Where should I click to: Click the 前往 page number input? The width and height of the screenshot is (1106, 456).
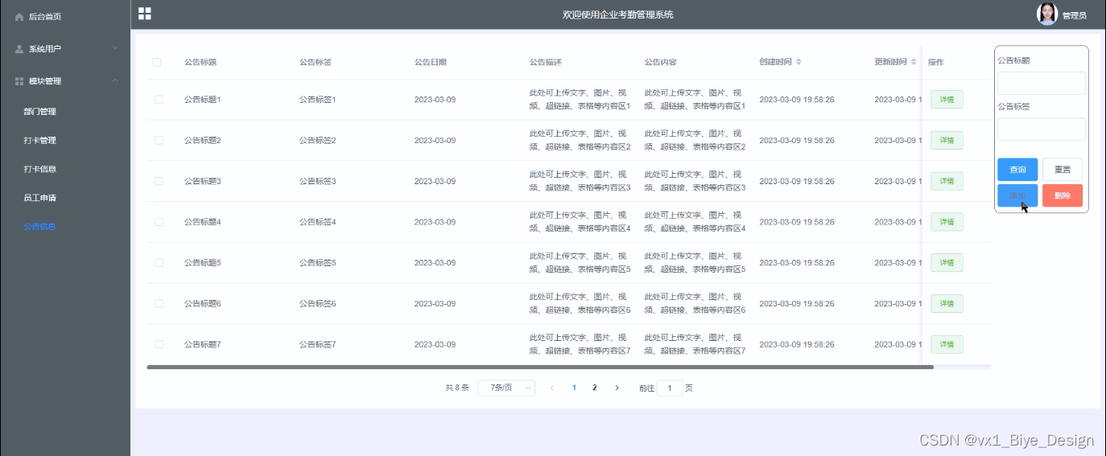(670, 388)
